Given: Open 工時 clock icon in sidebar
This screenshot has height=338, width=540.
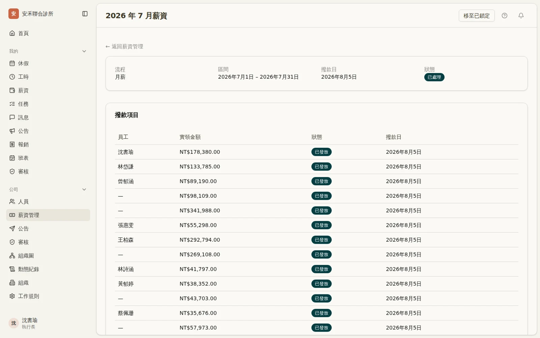Looking at the screenshot, I should click(x=12, y=77).
